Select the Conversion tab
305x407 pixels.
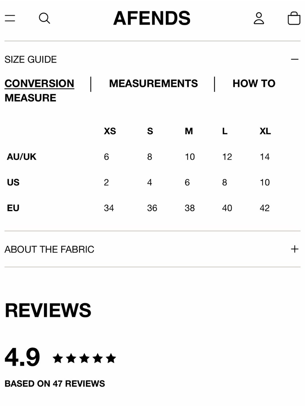[39, 83]
